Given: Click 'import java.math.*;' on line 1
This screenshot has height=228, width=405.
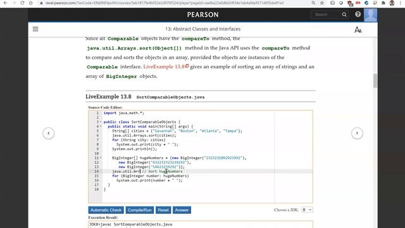Looking at the screenshot, I should pyautogui.click(x=124, y=113).
